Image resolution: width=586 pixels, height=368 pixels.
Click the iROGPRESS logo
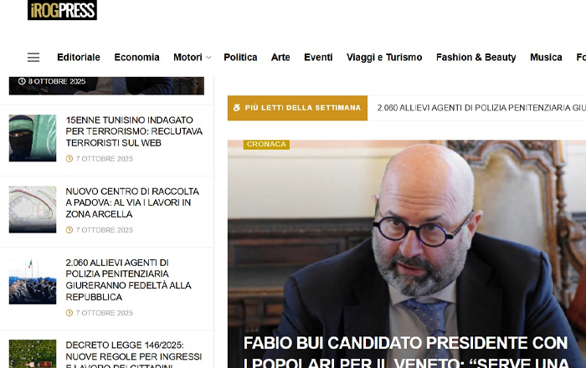62,10
